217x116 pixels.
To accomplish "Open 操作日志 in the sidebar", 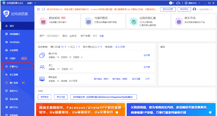I will [17, 107].
